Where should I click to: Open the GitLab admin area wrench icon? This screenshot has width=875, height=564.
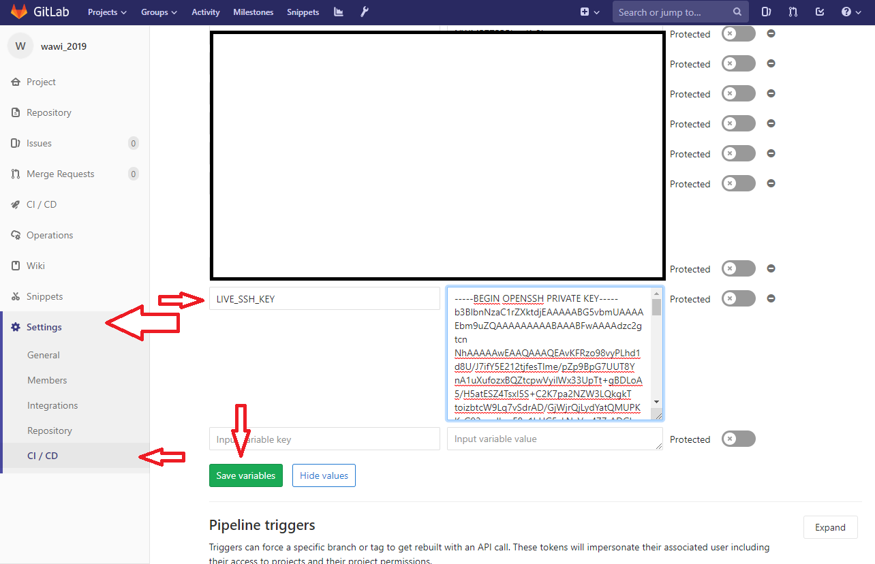[x=364, y=12]
